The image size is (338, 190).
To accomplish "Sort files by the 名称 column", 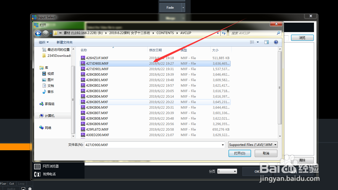I will 84,50.
